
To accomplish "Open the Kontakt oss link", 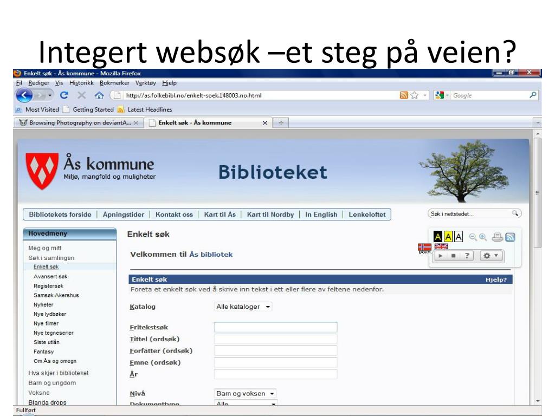I will pyautogui.click(x=174, y=214).
